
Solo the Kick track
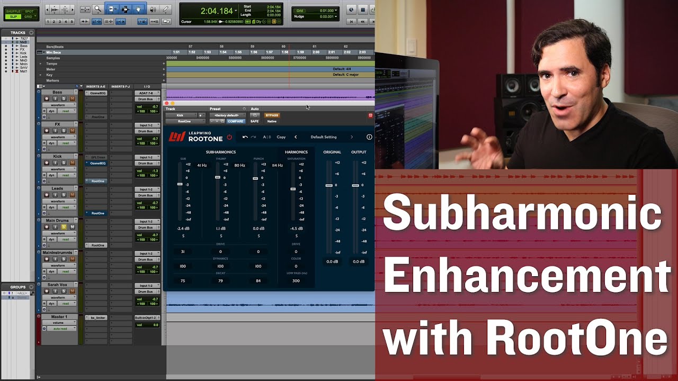point(64,162)
